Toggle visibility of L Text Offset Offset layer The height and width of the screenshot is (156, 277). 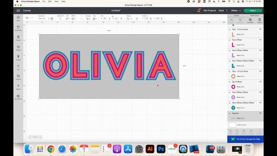261,50
